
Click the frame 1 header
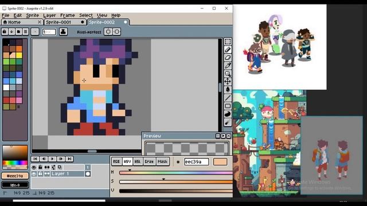pyautogui.click(x=88, y=167)
